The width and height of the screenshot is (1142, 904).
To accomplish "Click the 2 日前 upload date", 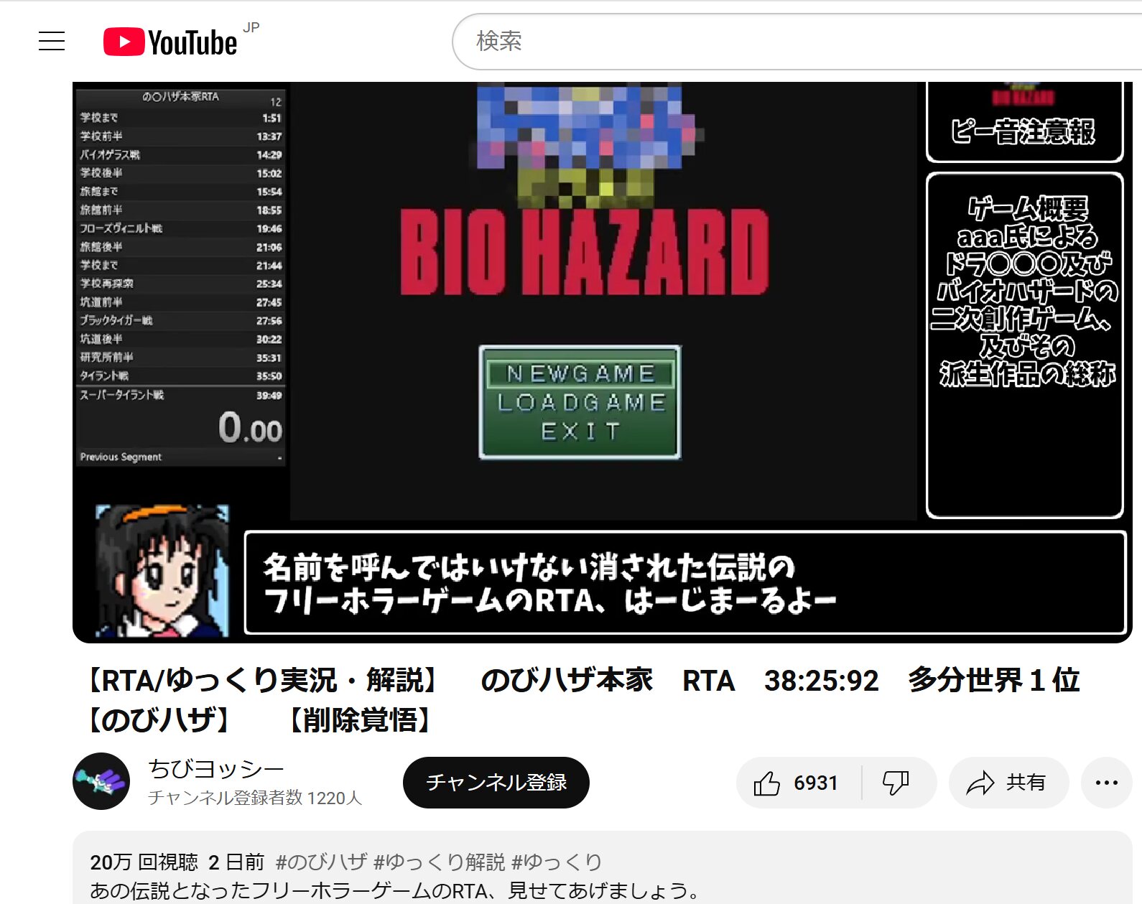I will click(236, 862).
